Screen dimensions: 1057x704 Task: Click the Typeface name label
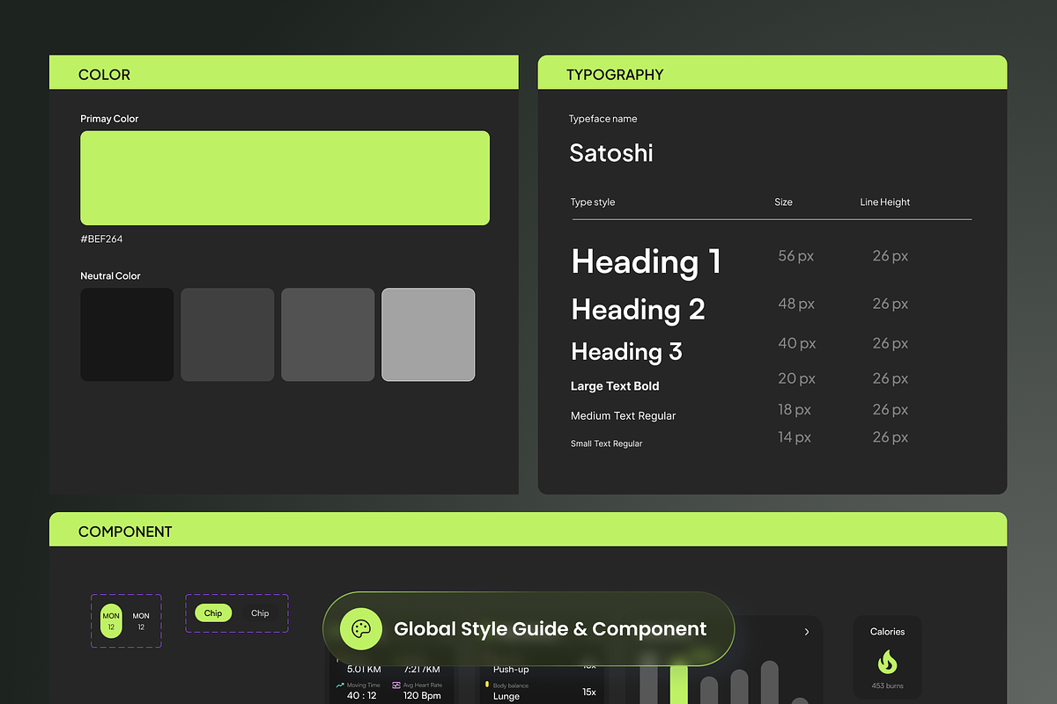pyautogui.click(x=602, y=119)
